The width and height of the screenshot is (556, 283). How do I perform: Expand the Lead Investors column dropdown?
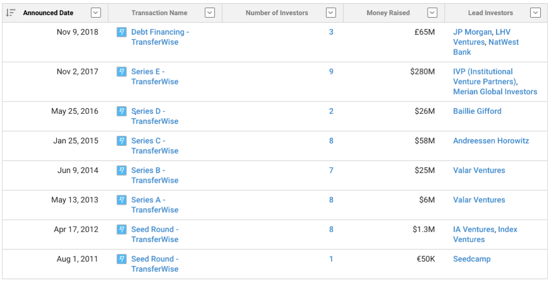[x=535, y=13]
